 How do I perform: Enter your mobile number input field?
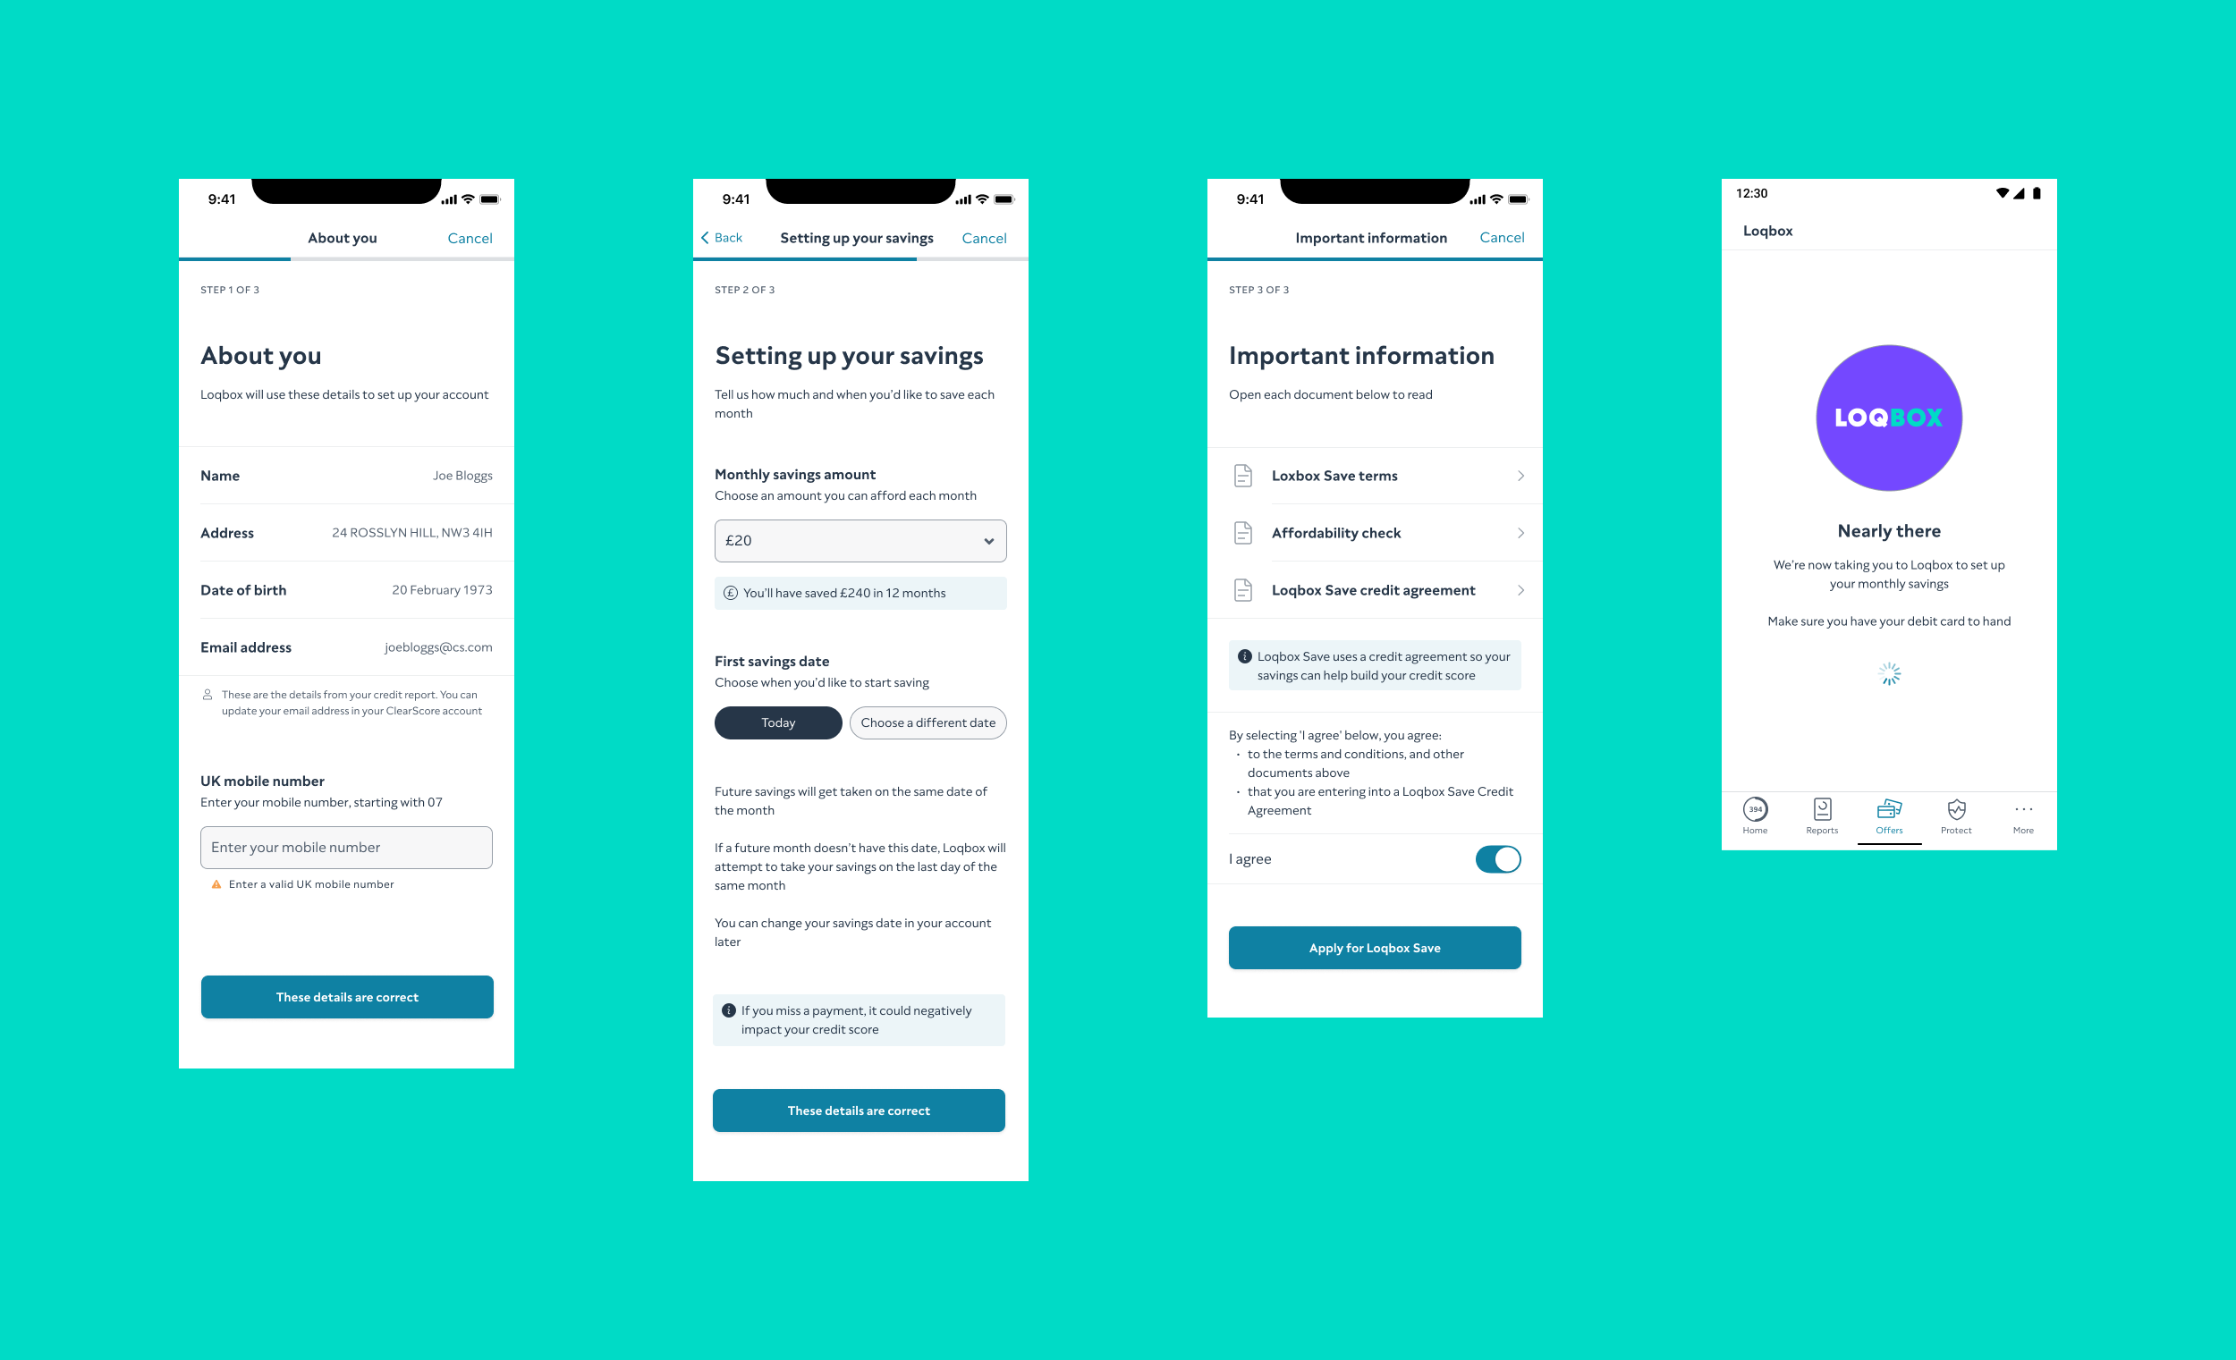pyautogui.click(x=345, y=846)
